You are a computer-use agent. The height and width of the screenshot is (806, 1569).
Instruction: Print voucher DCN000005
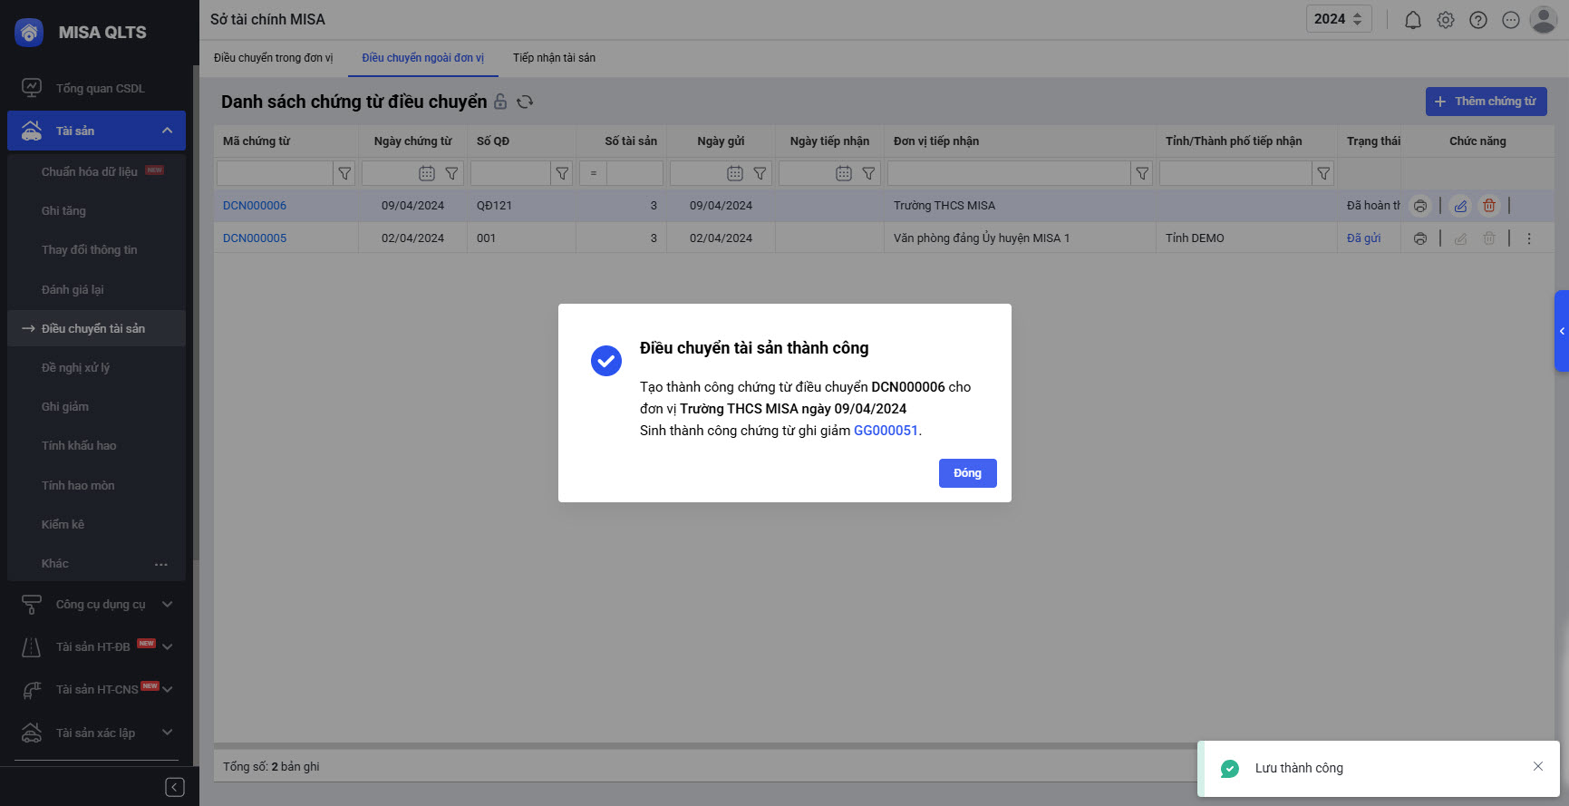pyautogui.click(x=1420, y=238)
